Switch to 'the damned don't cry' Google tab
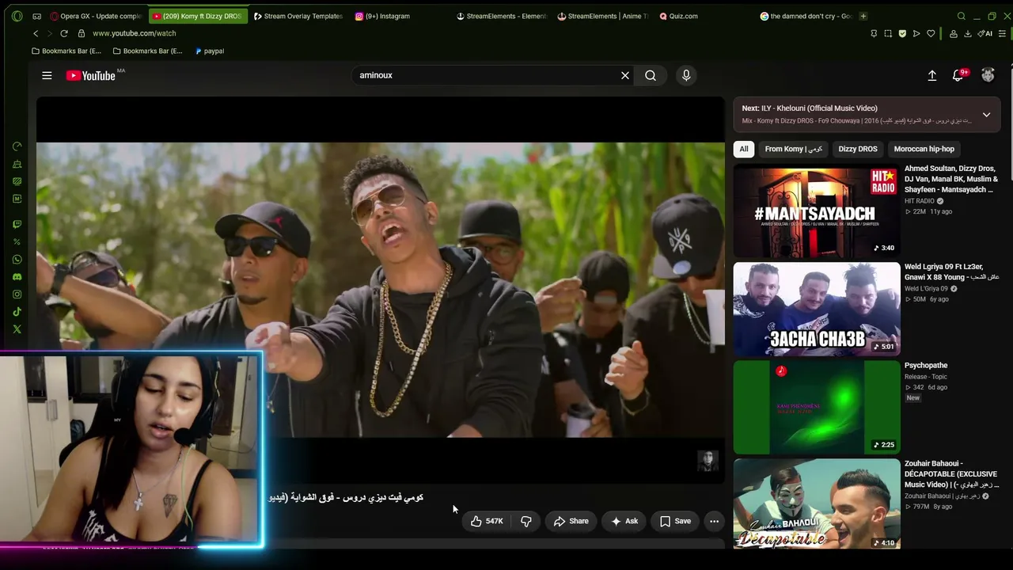Image resolution: width=1013 pixels, height=570 pixels. pyautogui.click(x=806, y=16)
